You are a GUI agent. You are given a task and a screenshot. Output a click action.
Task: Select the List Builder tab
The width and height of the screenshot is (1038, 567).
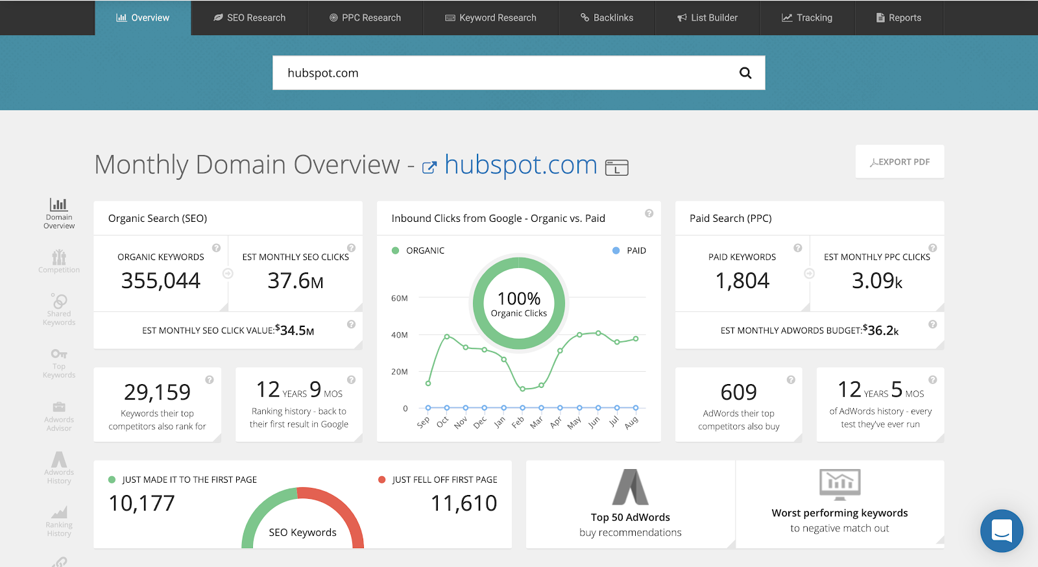click(707, 18)
